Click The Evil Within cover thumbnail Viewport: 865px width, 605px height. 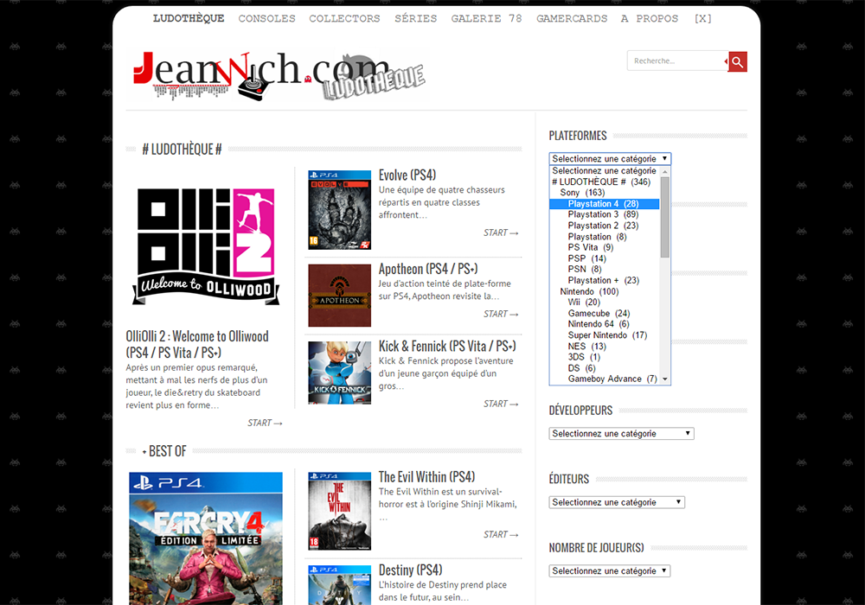pos(339,510)
